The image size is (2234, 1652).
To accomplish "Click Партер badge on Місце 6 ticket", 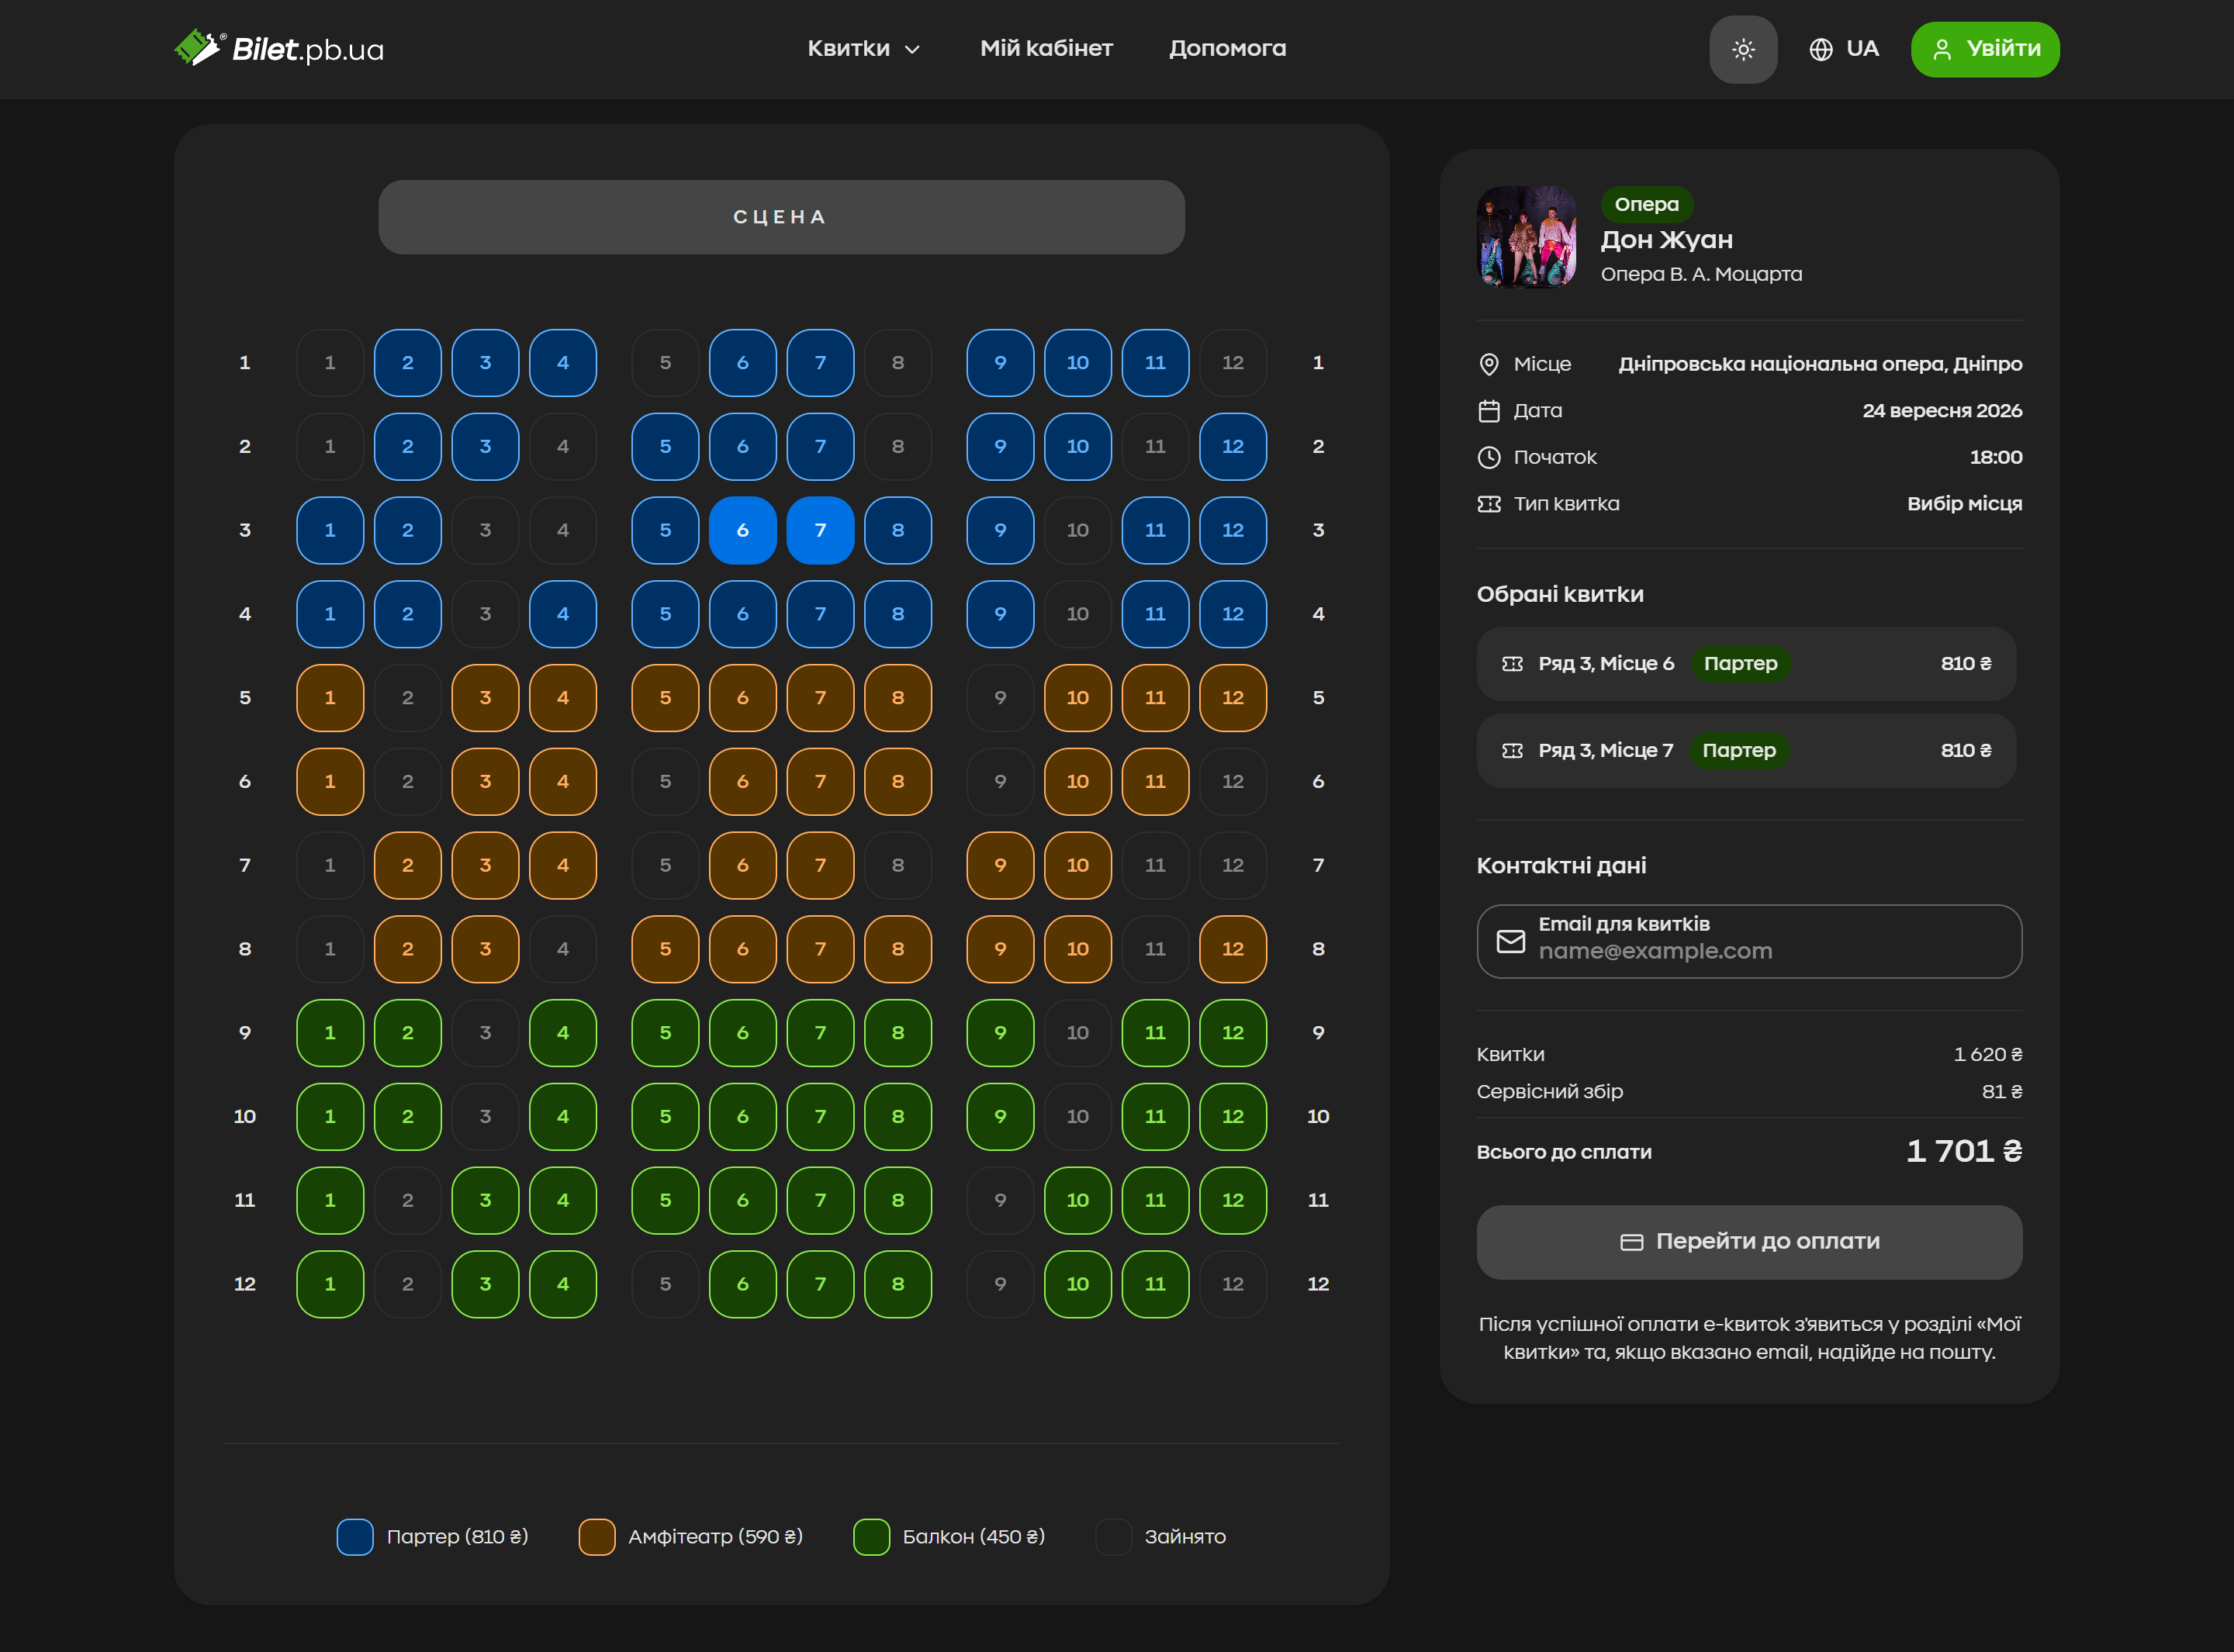I will [x=1740, y=664].
